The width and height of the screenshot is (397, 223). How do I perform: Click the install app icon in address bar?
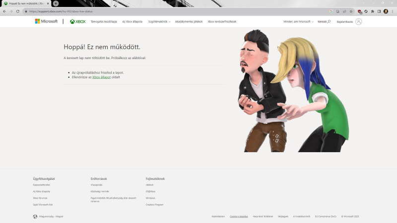(x=338, y=11)
